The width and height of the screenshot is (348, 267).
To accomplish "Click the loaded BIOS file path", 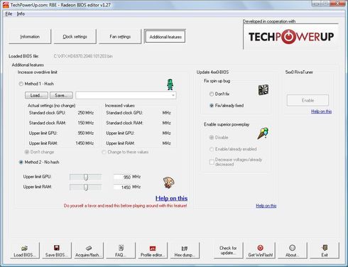I will (x=83, y=56).
